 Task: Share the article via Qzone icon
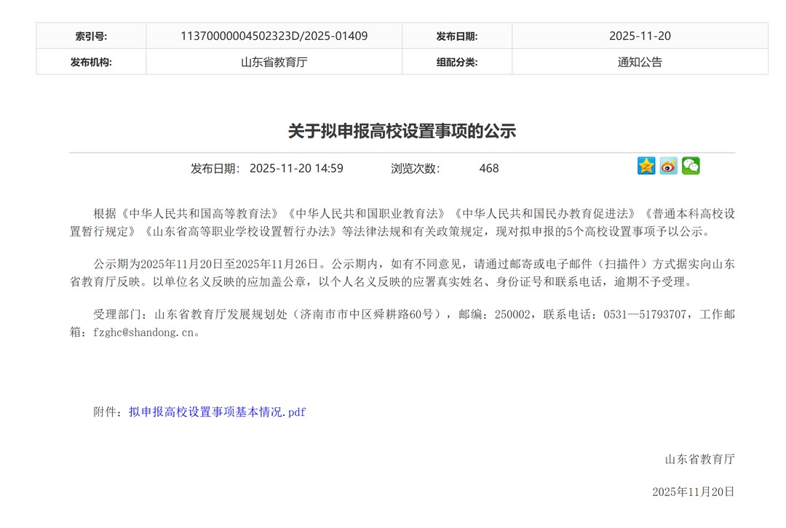(x=646, y=166)
